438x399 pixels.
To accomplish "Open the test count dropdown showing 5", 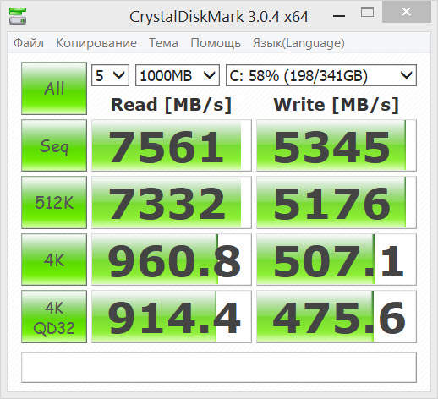I will [x=110, y=75].
